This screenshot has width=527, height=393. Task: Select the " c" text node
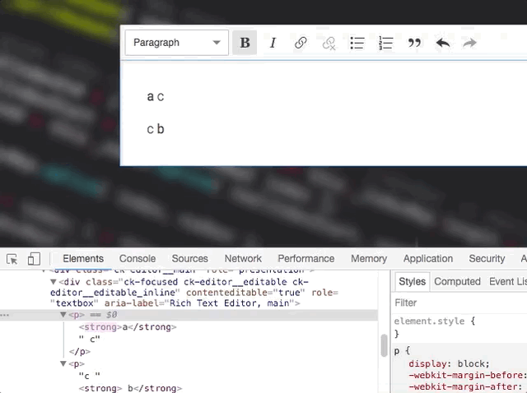point(90,339)
